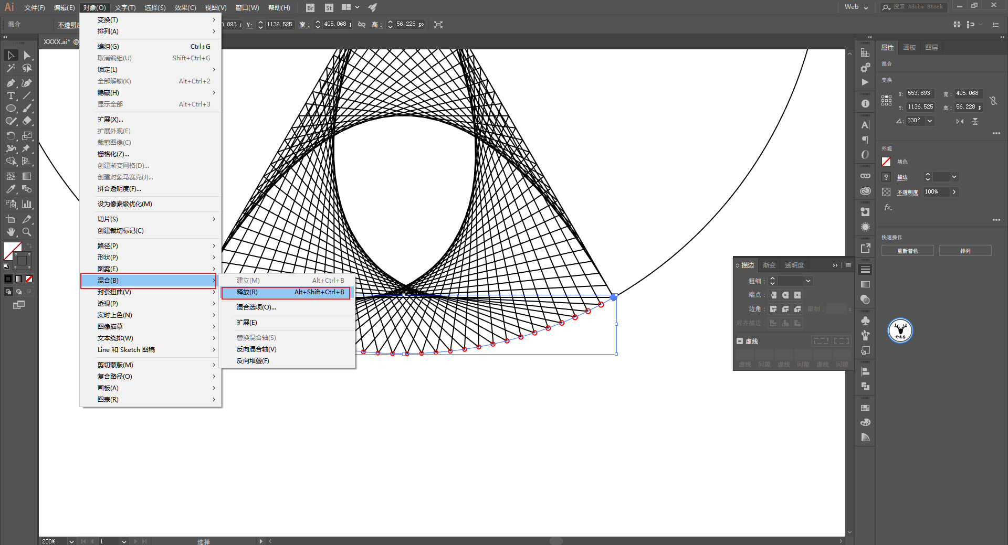Click the stroke swatch in properties appearance
Image resolution: width=1008 pixels, height=545 pixels.
[886, 177]
